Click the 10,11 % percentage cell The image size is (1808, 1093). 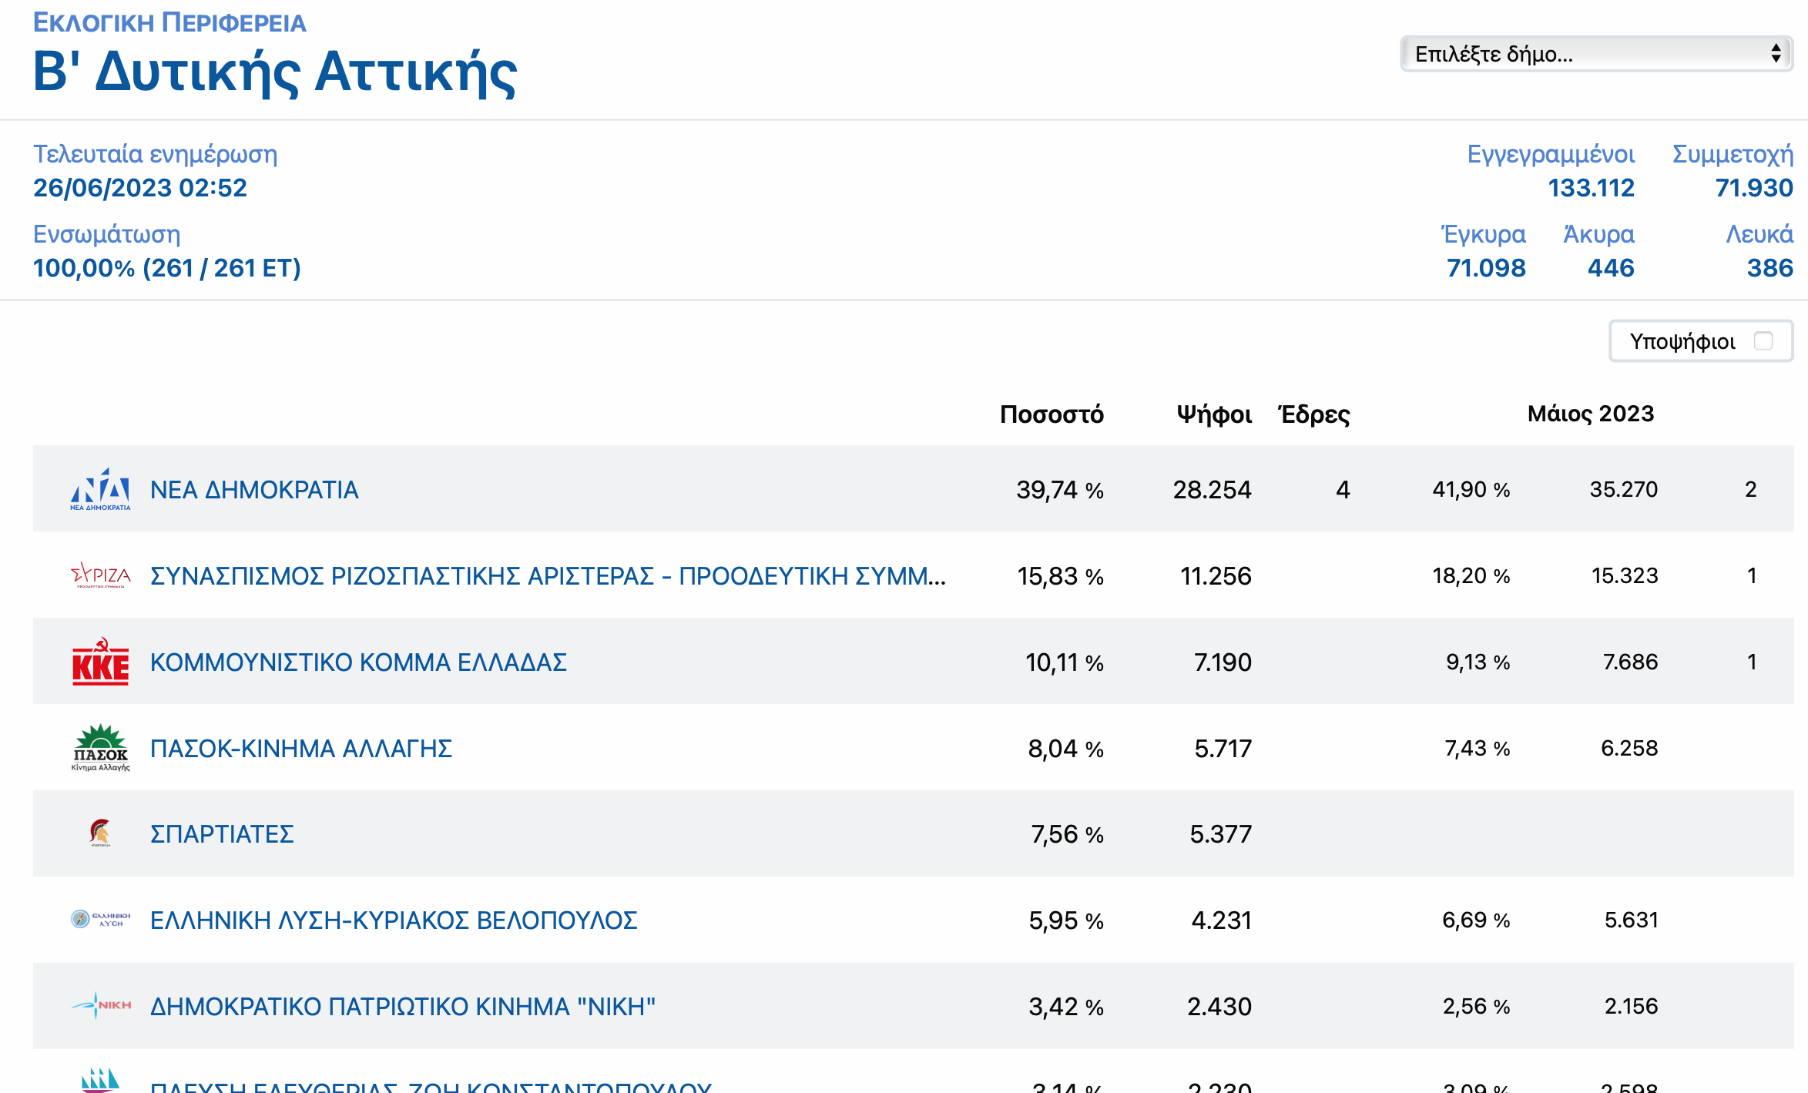click(x=1065, y=662)
